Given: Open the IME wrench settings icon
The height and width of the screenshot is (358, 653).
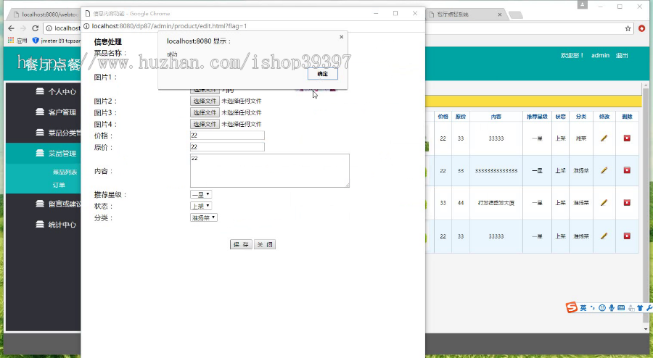Looking at the screenshot, I should pos(649,308).
